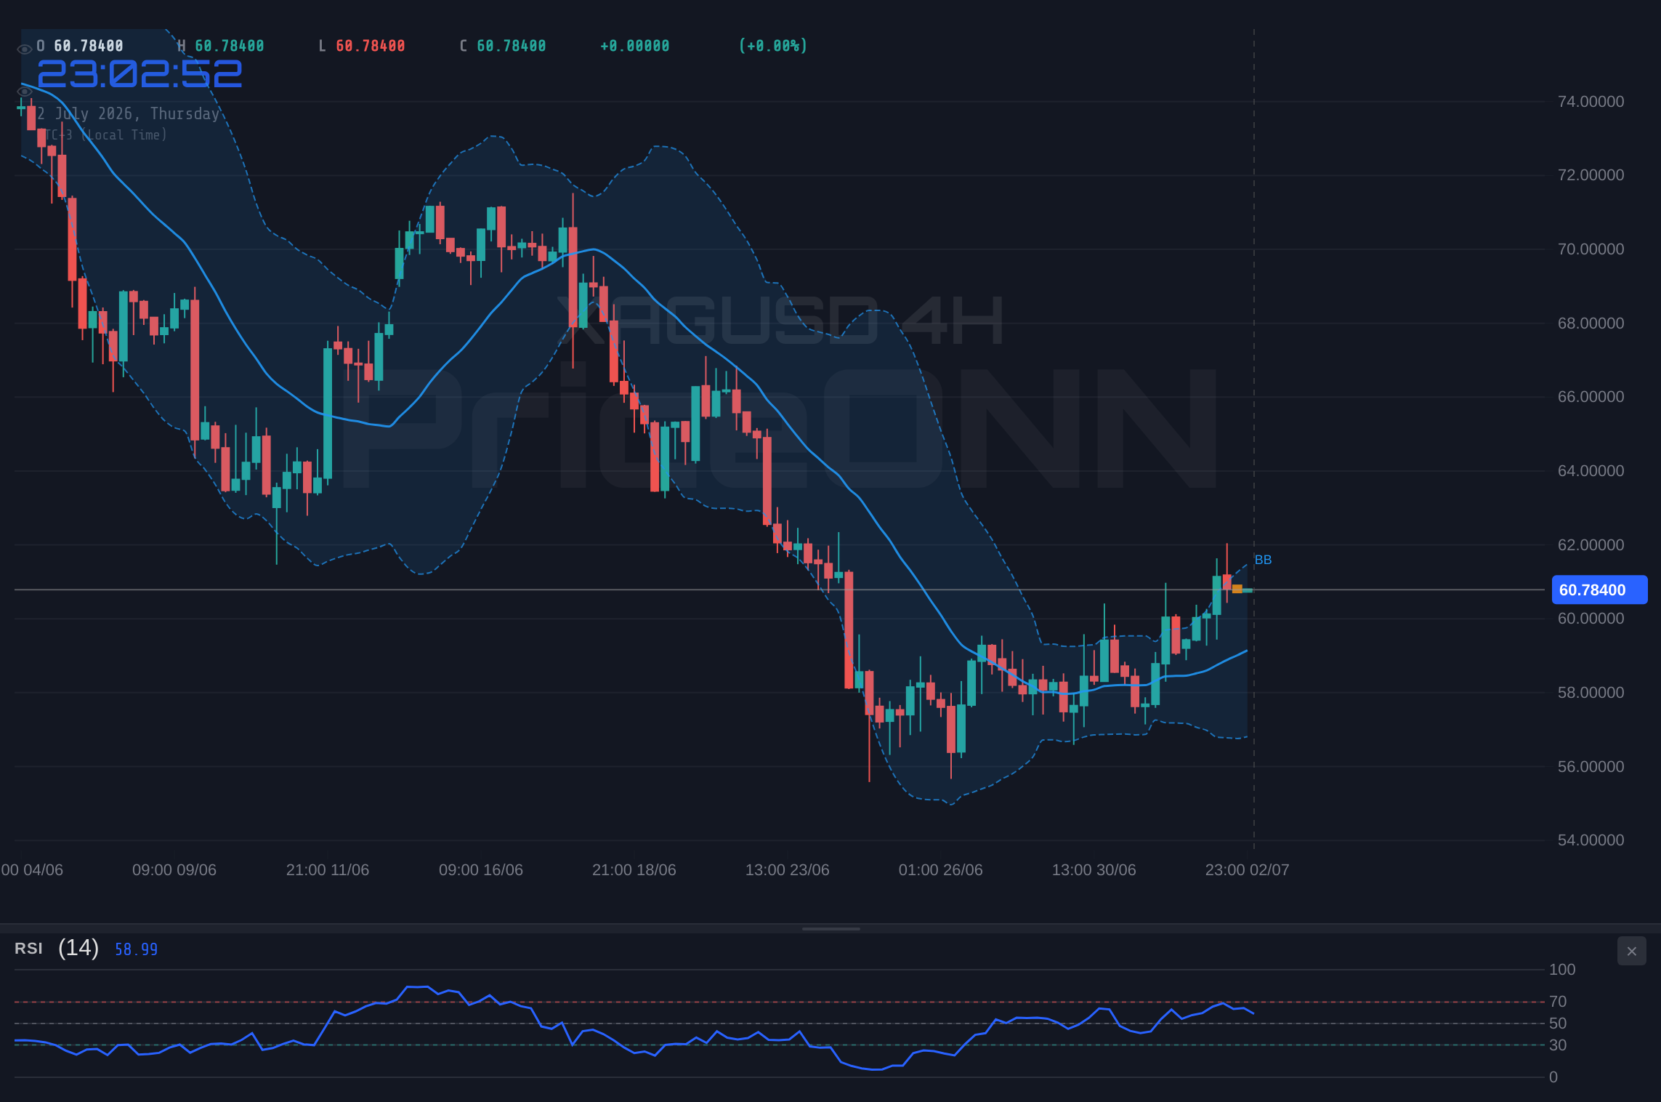Click the RSI scale label 100
Screen dimensions: 1661x1102
tap(1562, 970)
